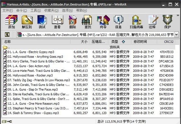This screenshot has width=181, height=124.
Task: Click the 保护 (Protect) shield icon
Action: point(167,22)
